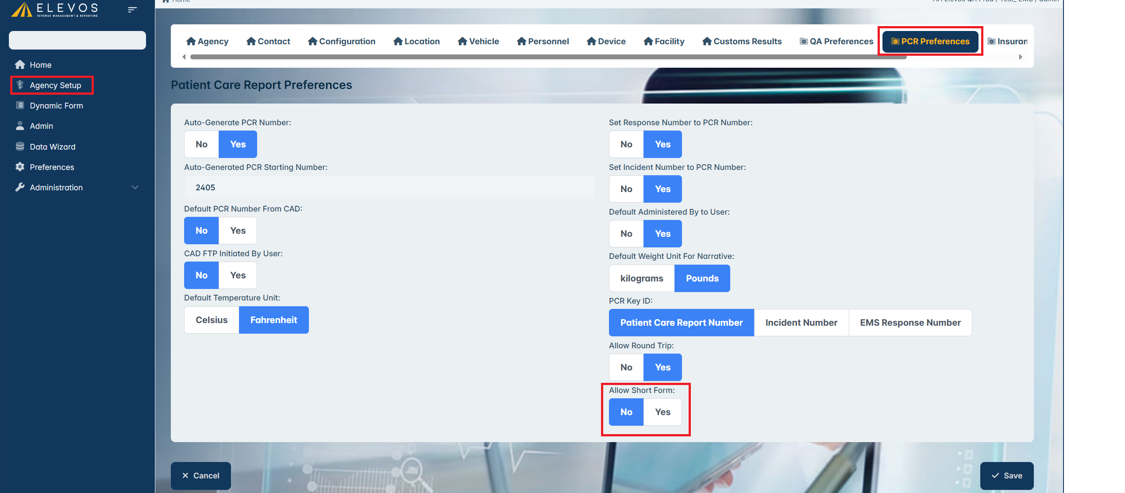Screen dimensions: 1125x493
Task: Select Celsius as default temperature unit
Action: [x=212, y=320]
